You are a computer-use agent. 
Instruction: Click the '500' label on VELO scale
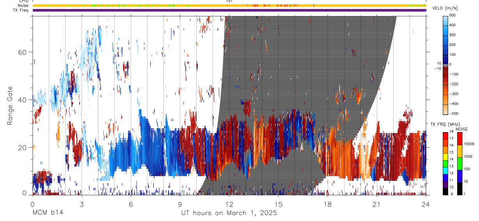[452, 15]
